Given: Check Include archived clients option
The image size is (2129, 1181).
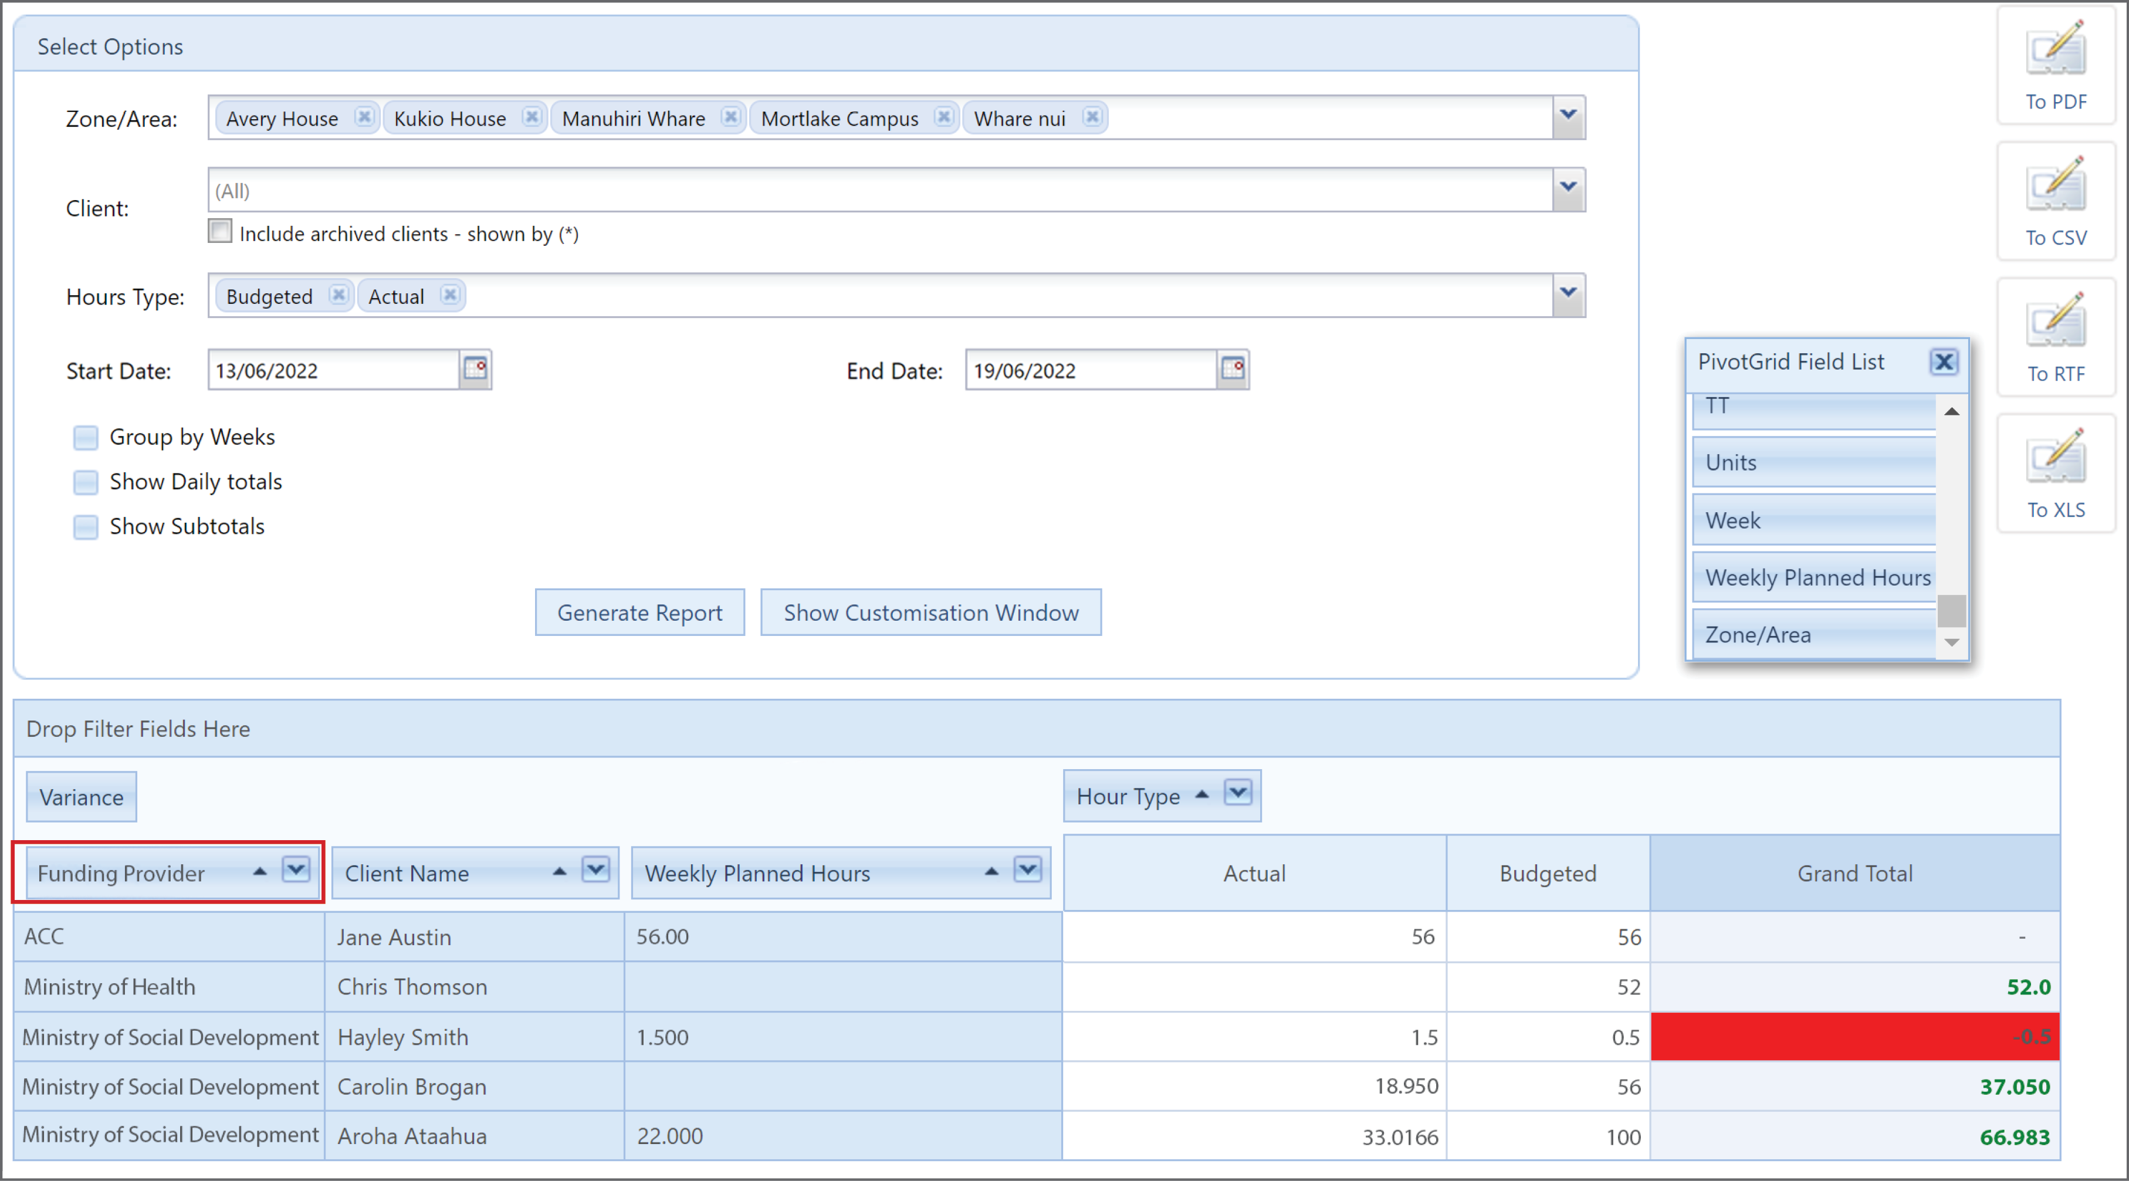Looking at the screenshot, I should click(220, 231).
